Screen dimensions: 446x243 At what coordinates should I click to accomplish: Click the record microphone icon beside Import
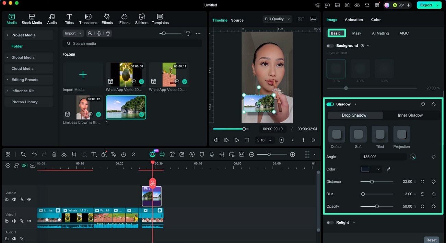[99, 33]
